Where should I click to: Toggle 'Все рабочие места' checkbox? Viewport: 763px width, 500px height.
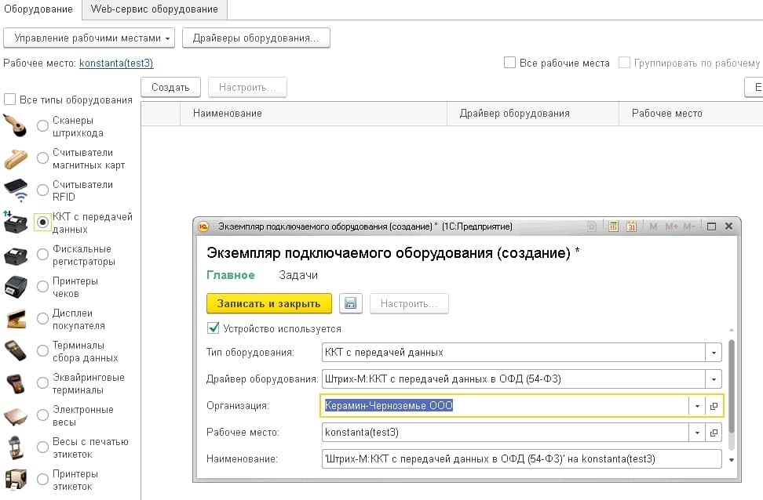[x=509, y=63]
